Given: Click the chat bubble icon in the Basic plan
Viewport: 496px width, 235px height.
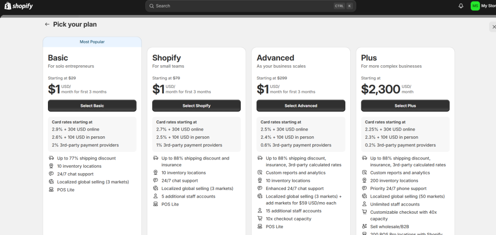Looking at the screenshot, I should [51, 174].
